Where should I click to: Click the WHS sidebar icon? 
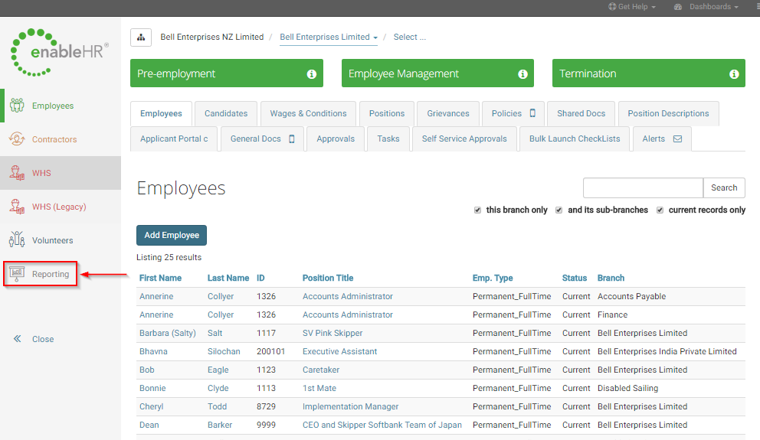[17, 173]
